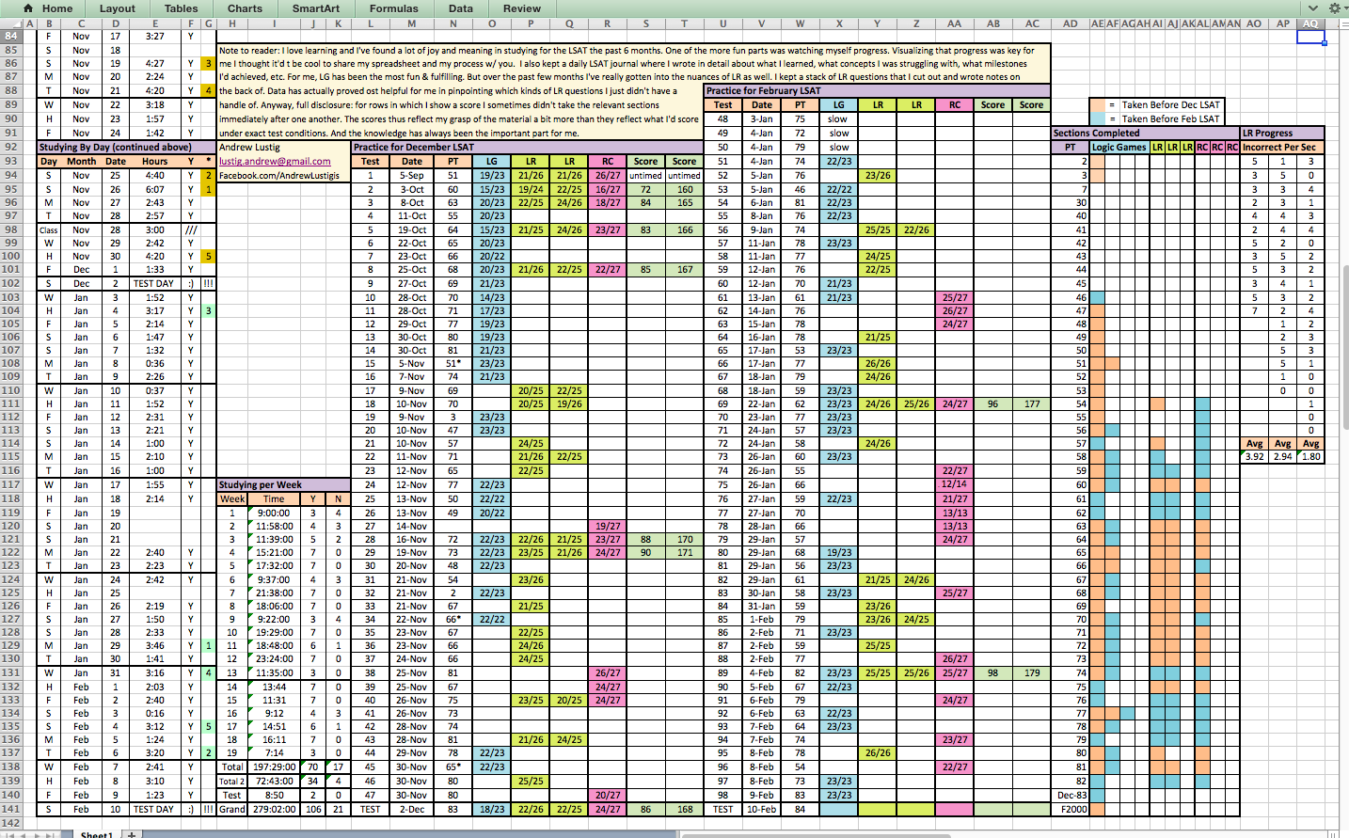This screenshot has width=1349, height=838.
Task: Select the SmartArt ribbon tab
Action: click(x=316, y=8)
